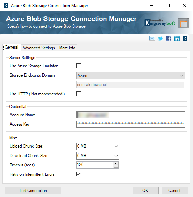Screen dimensions: 193x197
Task: Click the Account Name input field
Action: [x=130, y=115]
